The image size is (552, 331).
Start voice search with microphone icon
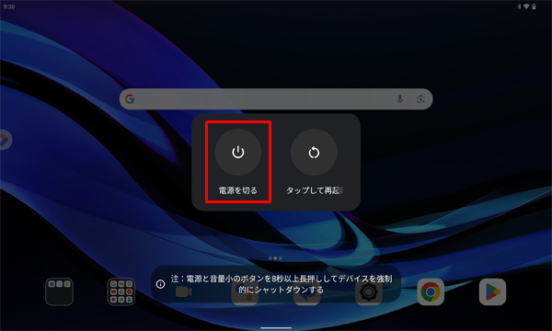pyautogui.click(x=400, y=99)
